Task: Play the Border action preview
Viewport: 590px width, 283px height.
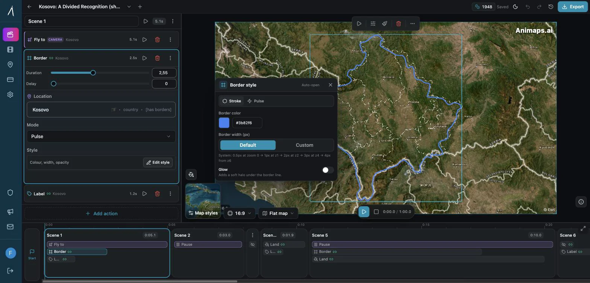Action: click(144, 58)
